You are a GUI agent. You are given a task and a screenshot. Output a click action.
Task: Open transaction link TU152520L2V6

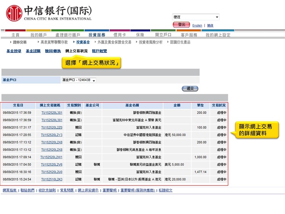point(51,164)
